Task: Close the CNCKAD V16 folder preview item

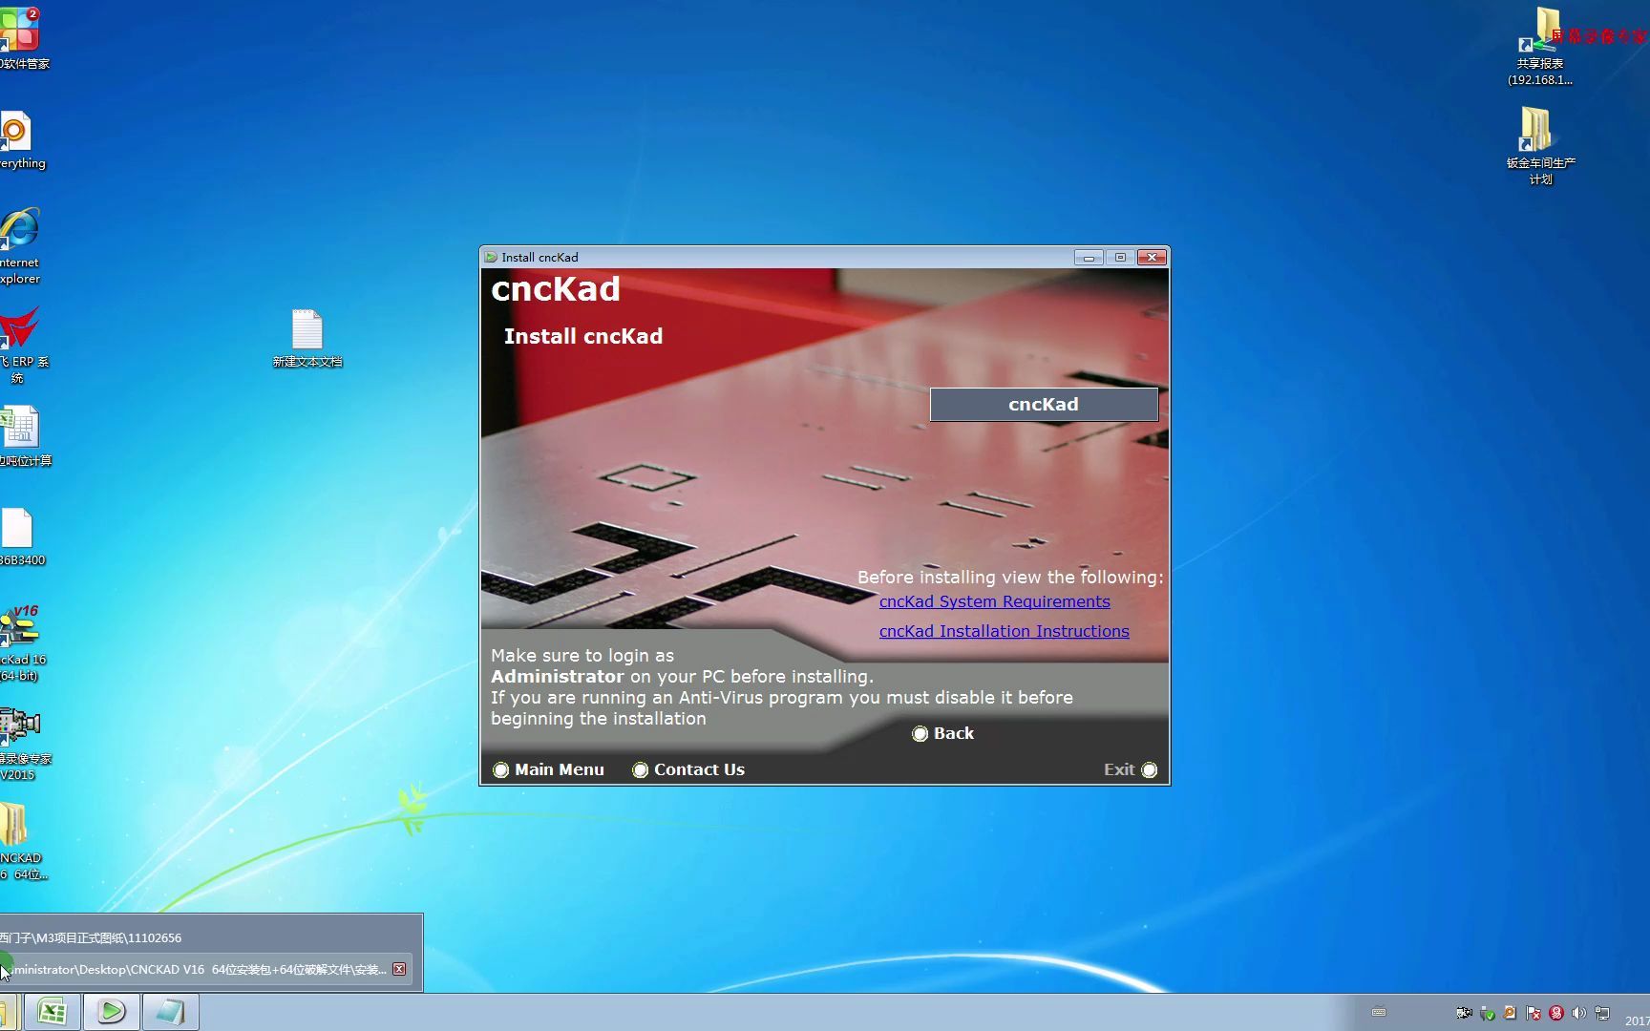Action: coord(399,969)
